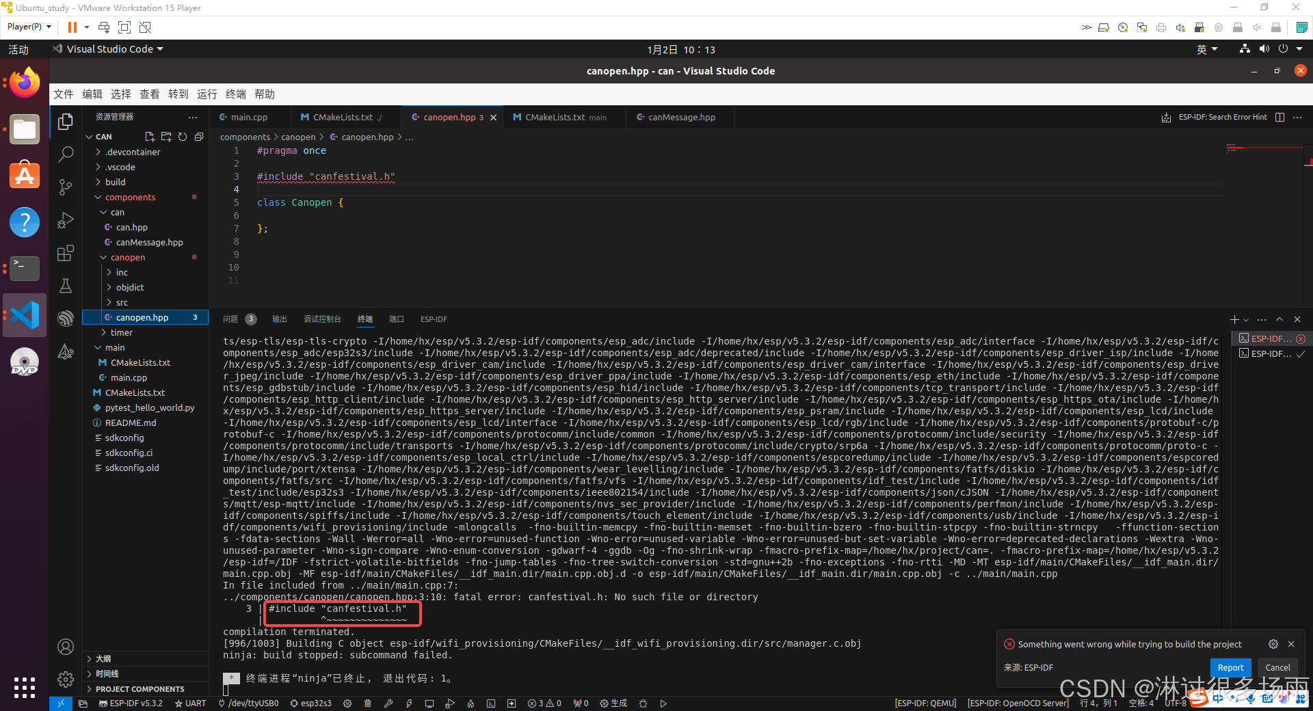Open the 文件 menu
Viewport: 1313px width, 711px height.
tap(64, 94)
